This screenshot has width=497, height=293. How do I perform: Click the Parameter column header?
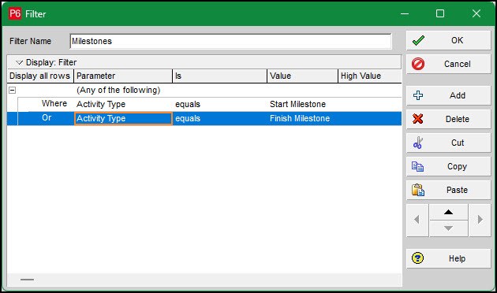123,76
